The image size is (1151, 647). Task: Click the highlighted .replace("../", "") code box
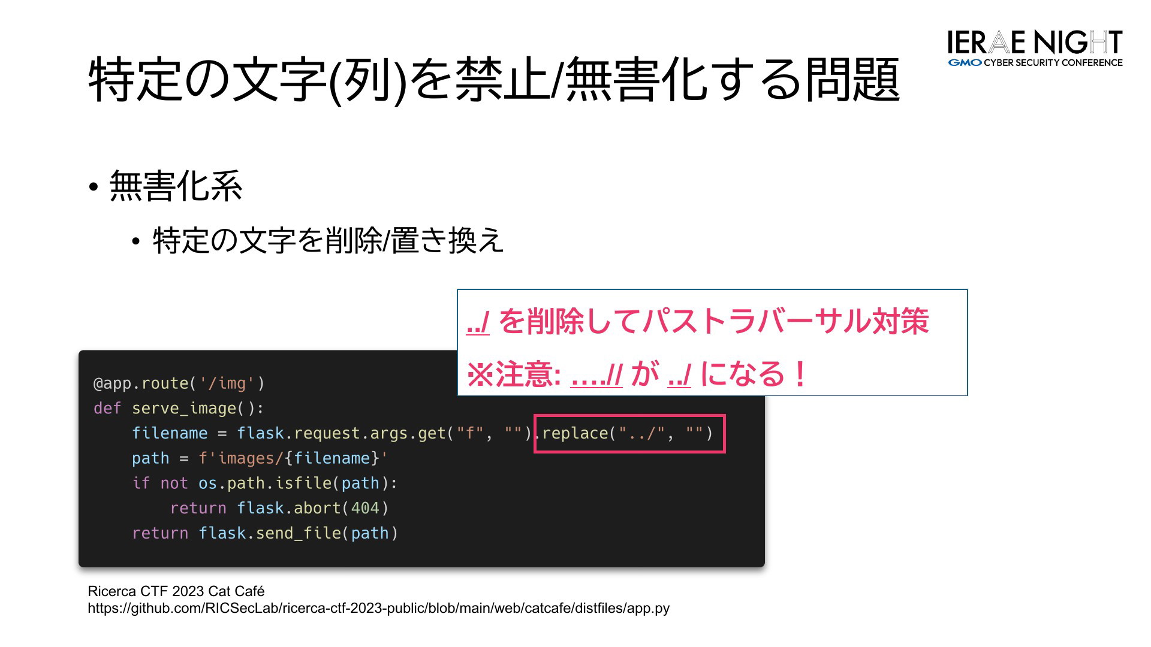[x=629, y=433]
